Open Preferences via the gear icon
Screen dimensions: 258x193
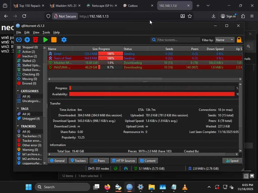[x=64, y=40]
